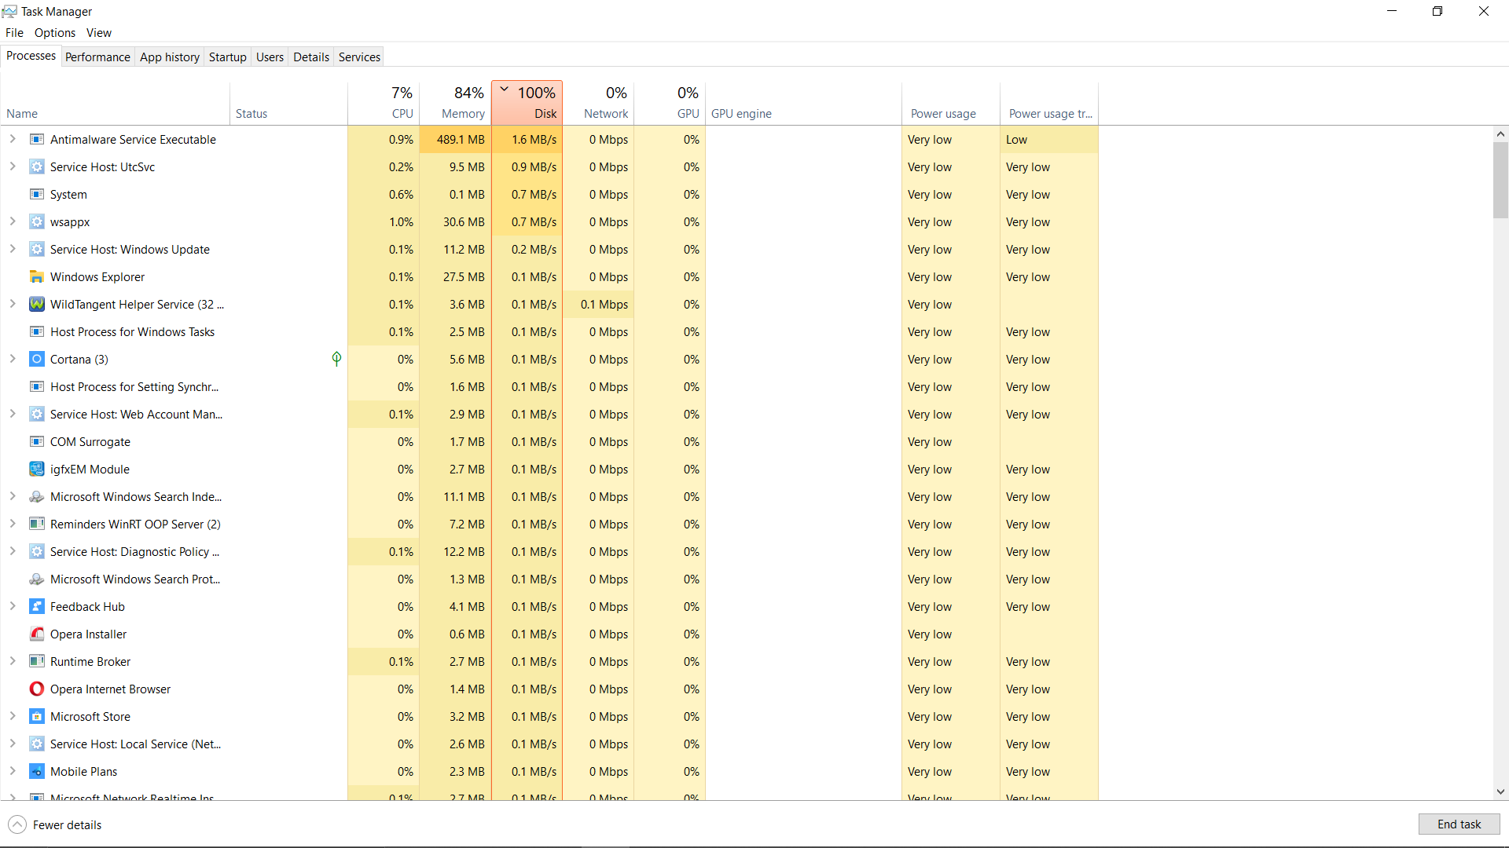This screenshot has width=1509, height=848.
Task: Switch to the Performance tab
Action: coord(97,57)
